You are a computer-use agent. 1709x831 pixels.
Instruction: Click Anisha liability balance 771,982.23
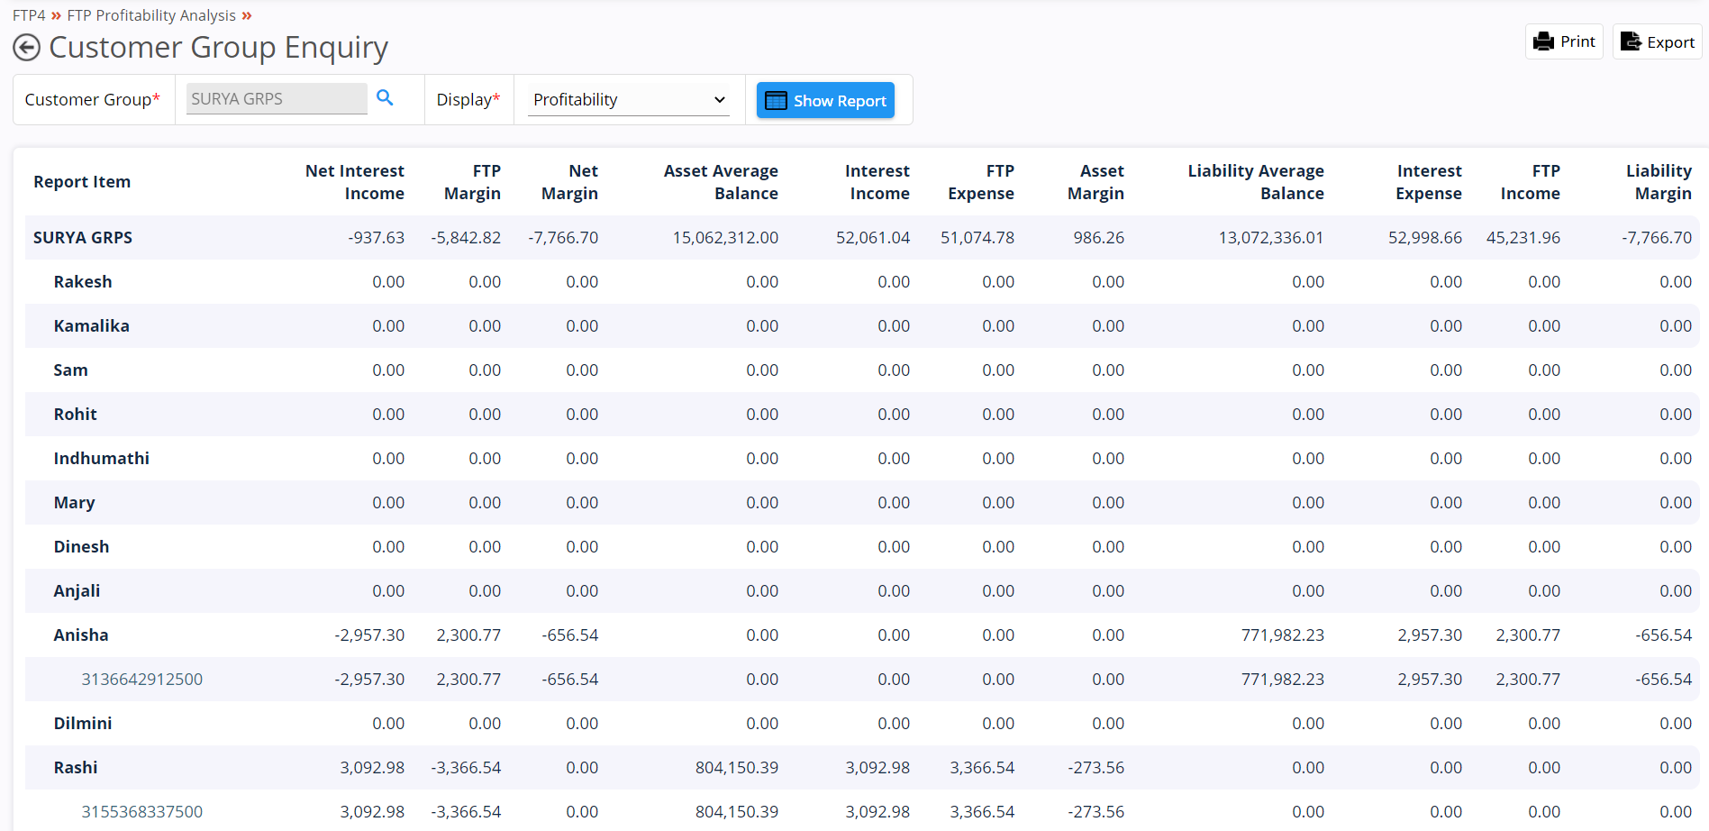[x=1283, y=635]
